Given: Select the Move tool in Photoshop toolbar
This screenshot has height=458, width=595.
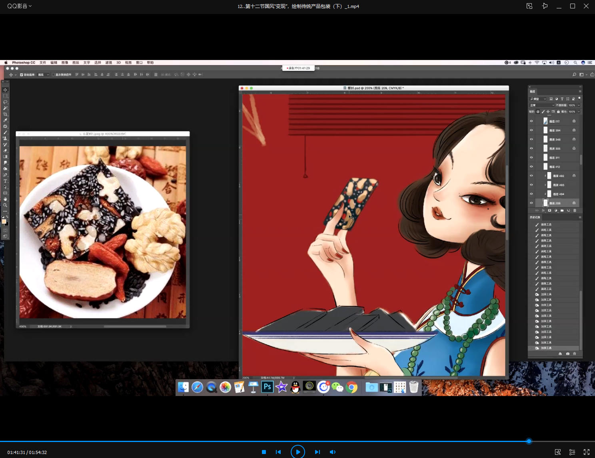Looking at the screenshot, I should pyautogui.click(x=5, y=90).
